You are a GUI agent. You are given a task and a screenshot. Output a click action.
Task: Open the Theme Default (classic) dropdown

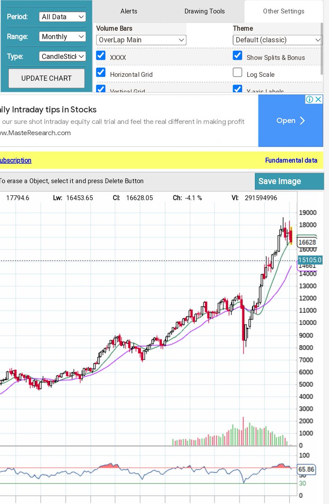[277, 40]
